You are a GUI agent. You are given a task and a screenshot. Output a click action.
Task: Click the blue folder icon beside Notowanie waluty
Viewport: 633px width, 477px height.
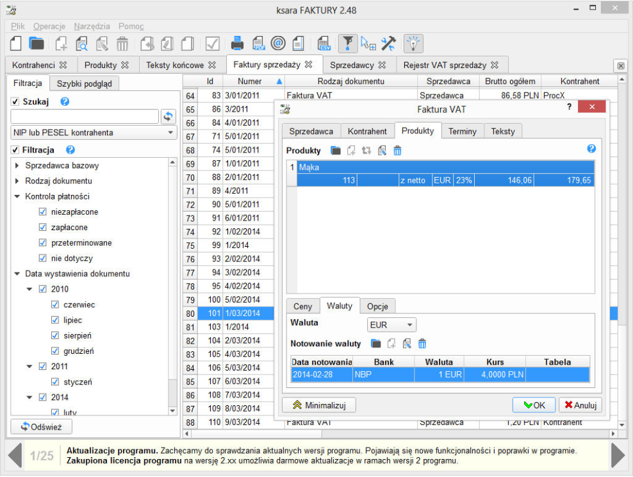pos(376,344)
